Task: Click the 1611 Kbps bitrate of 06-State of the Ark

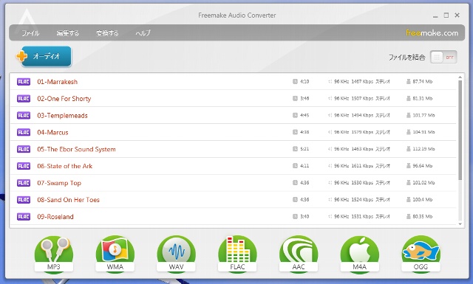Action: (x=362, y=166)
